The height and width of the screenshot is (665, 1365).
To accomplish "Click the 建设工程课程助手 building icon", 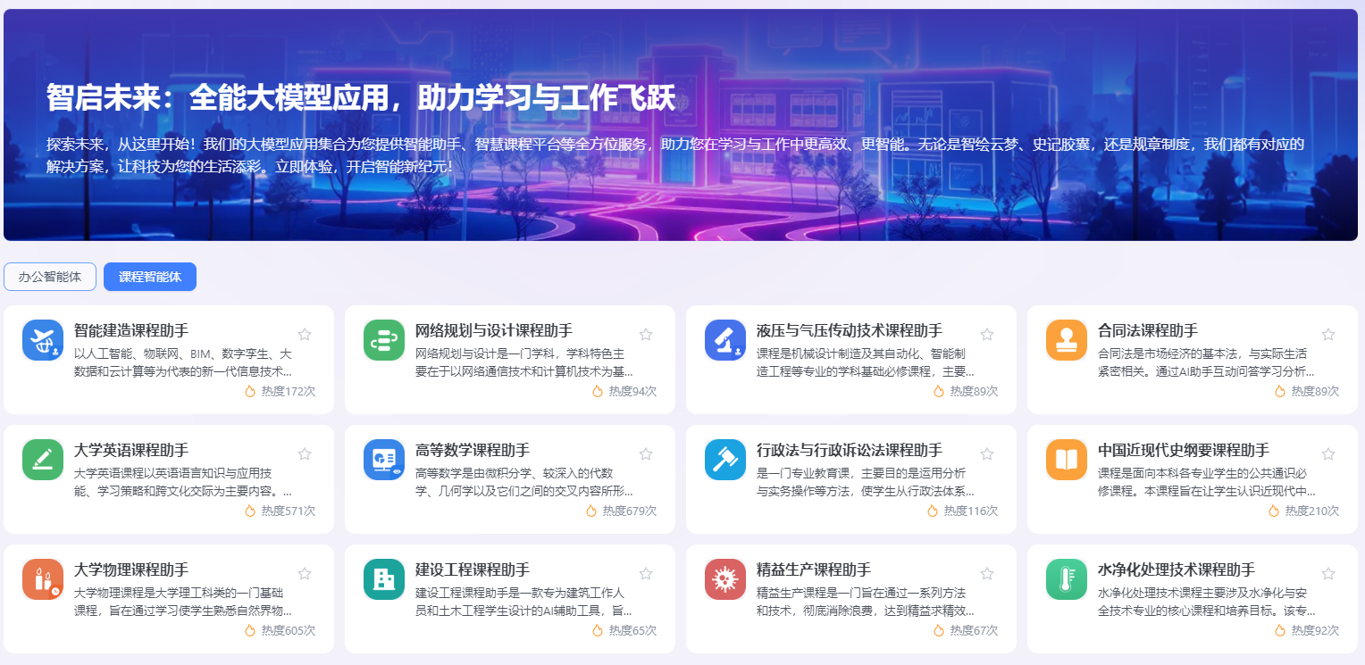I will tap(384, 579).
